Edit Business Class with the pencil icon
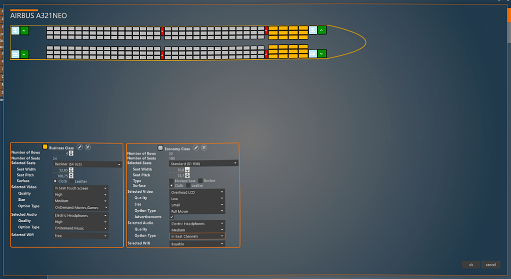 click(80, 147)
